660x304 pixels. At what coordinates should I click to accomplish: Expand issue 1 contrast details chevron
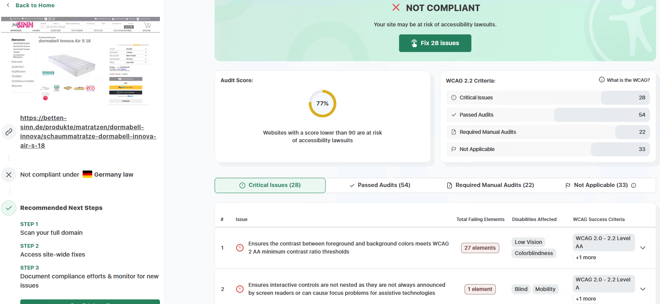coord(643,248)
